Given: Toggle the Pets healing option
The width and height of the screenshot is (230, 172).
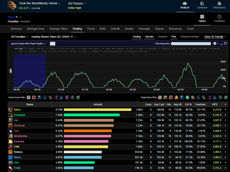Looking at the screenshot, I should tap(173, 37).
